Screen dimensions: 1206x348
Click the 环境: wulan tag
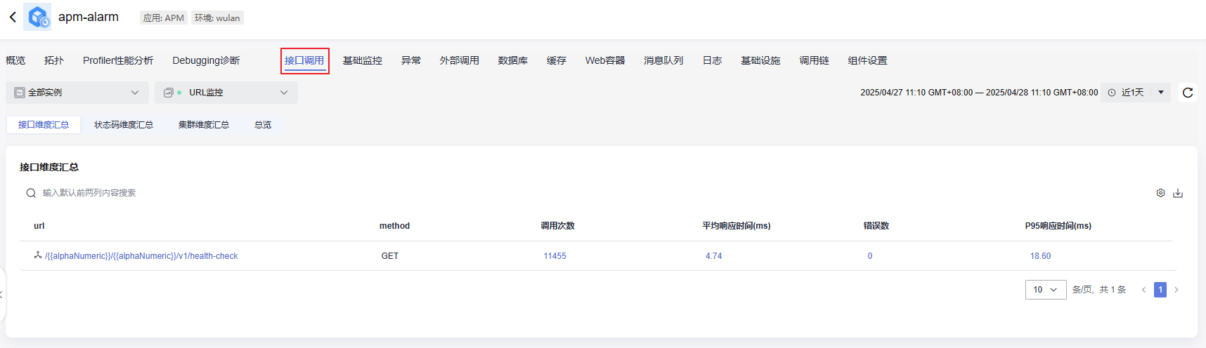(217, 18)
